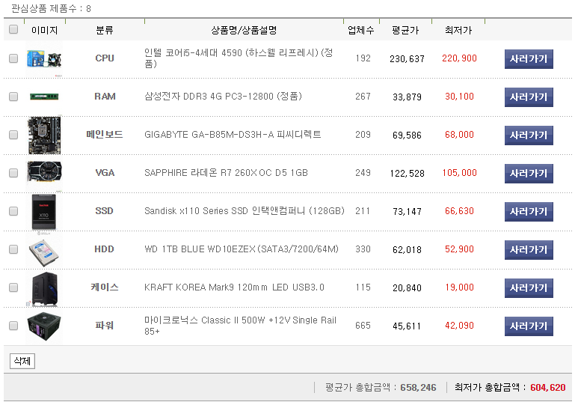The width and height of the screenshot is (578, 408).
Task: Check the 파워 row checkbox
Action: [x=13, y=326]
